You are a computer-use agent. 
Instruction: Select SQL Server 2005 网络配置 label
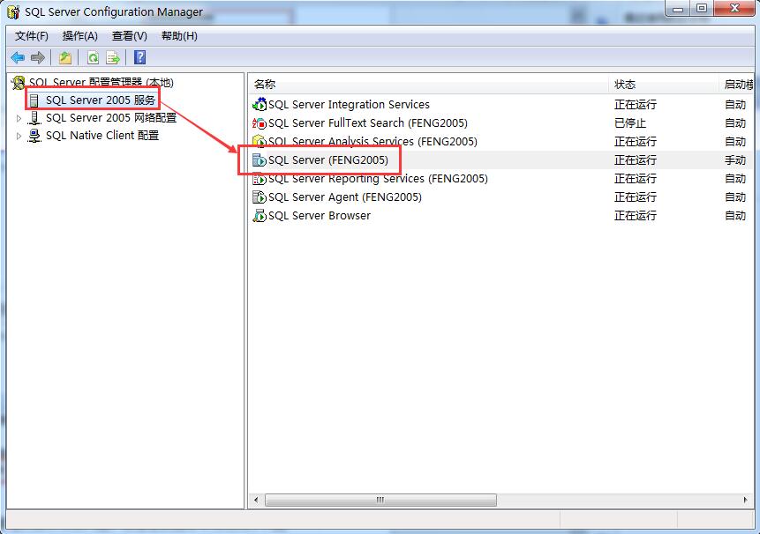[x=111, y=118]
